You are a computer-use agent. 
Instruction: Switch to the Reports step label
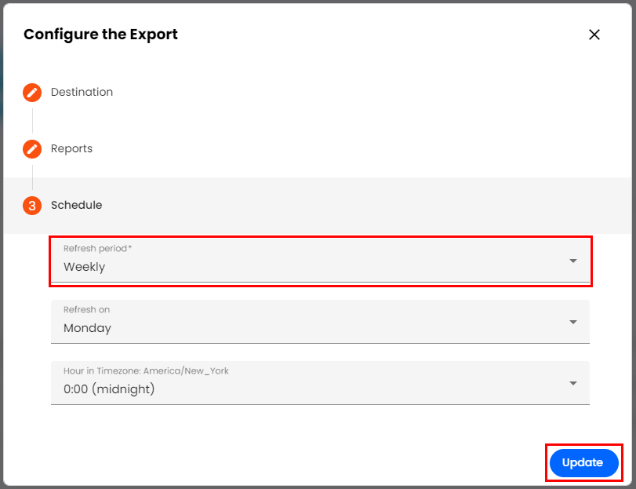[71, 149]
